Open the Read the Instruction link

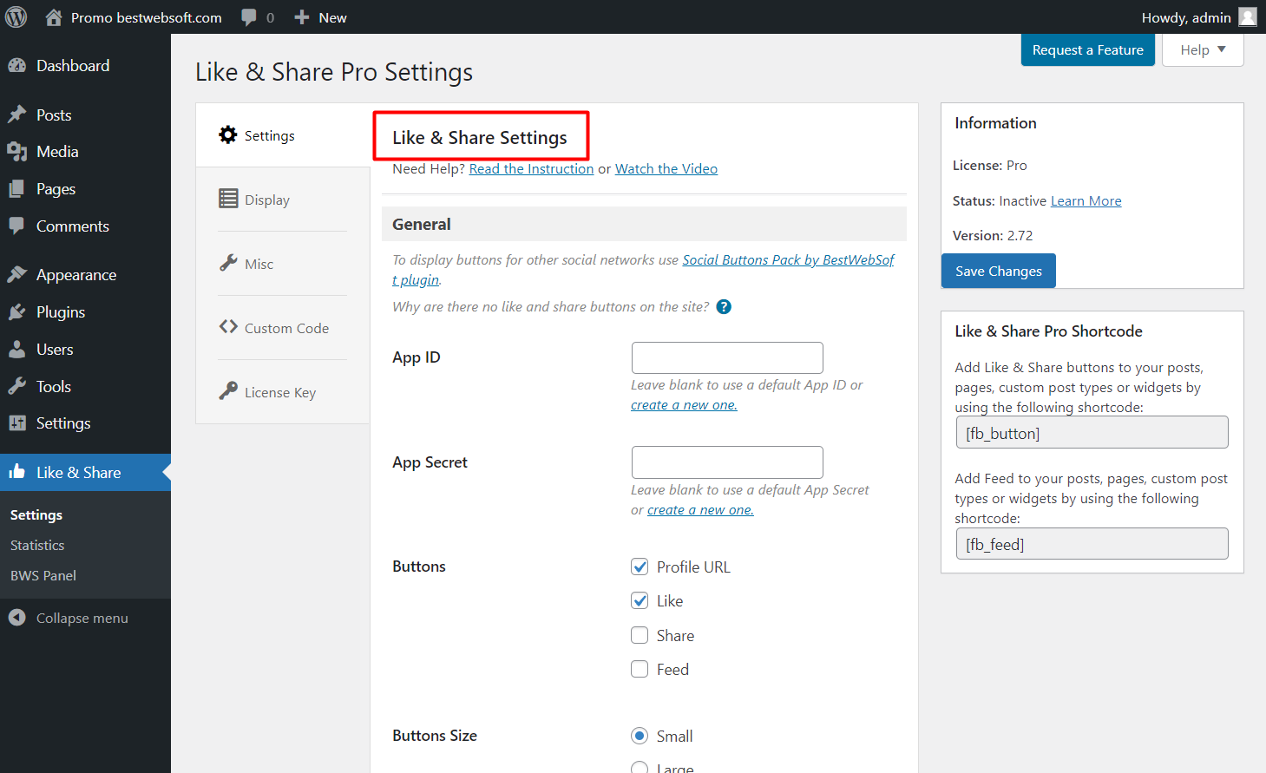pyautogui.click(x=531, y=168)
